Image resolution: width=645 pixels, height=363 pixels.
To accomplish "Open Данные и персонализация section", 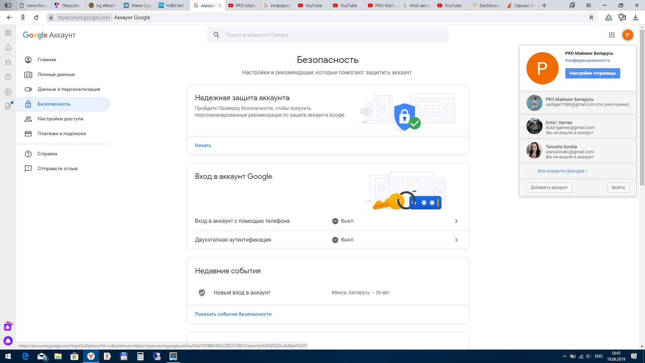I will 63,89.
